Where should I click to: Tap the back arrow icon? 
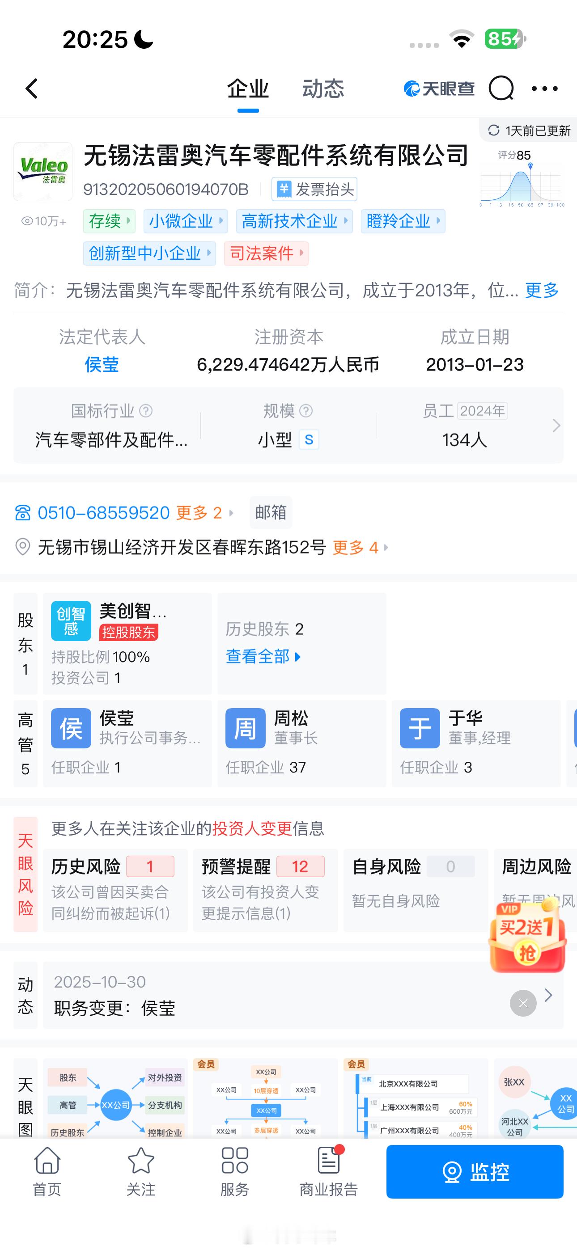click(x=32, y=89)
